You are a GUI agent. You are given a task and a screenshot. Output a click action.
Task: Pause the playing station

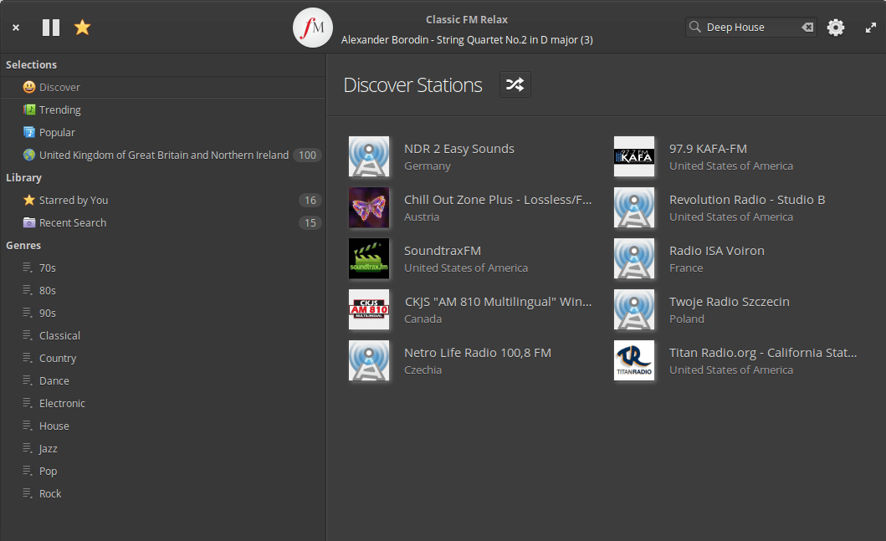pyautogui.click(x=51, y=27)
